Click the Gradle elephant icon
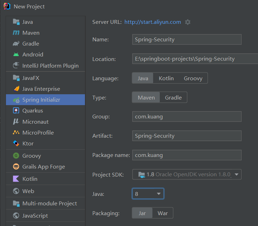 16,43
